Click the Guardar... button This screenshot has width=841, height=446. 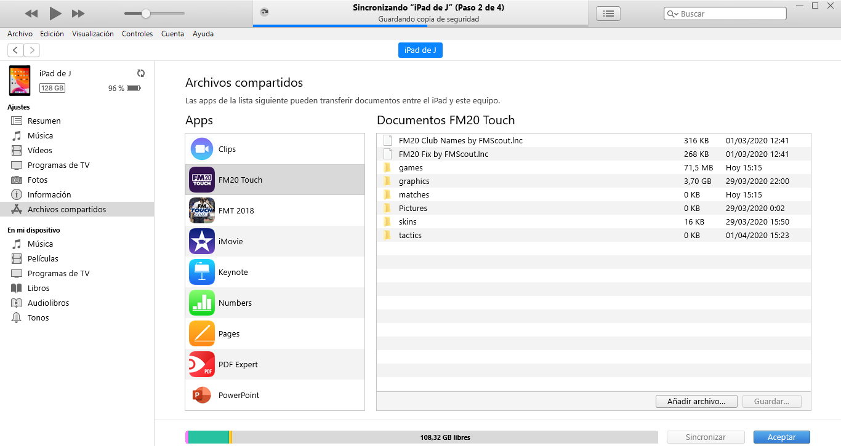tap(771, 401)
